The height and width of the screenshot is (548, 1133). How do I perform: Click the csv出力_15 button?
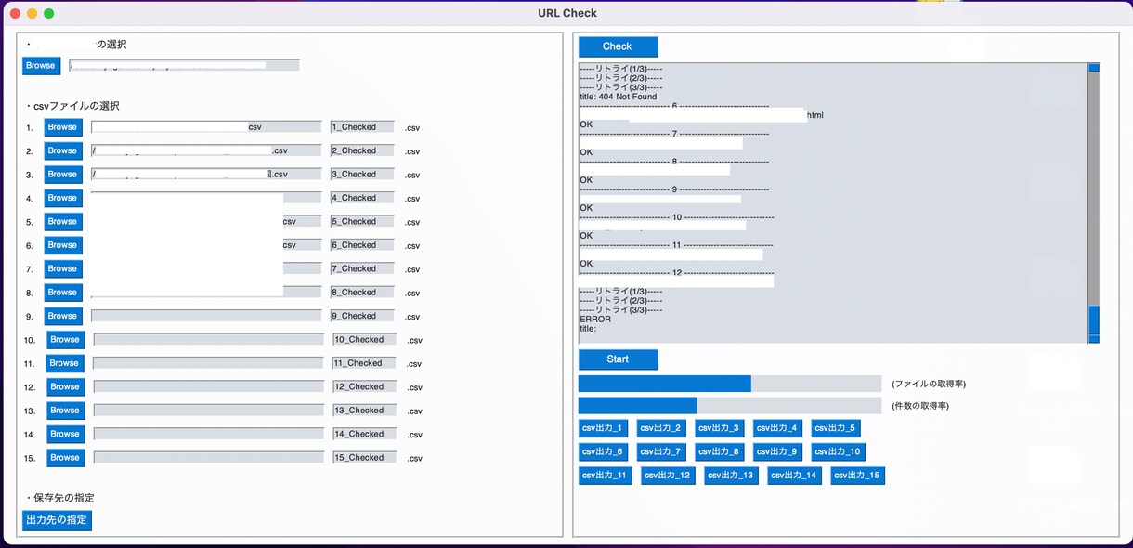point(857,476)
